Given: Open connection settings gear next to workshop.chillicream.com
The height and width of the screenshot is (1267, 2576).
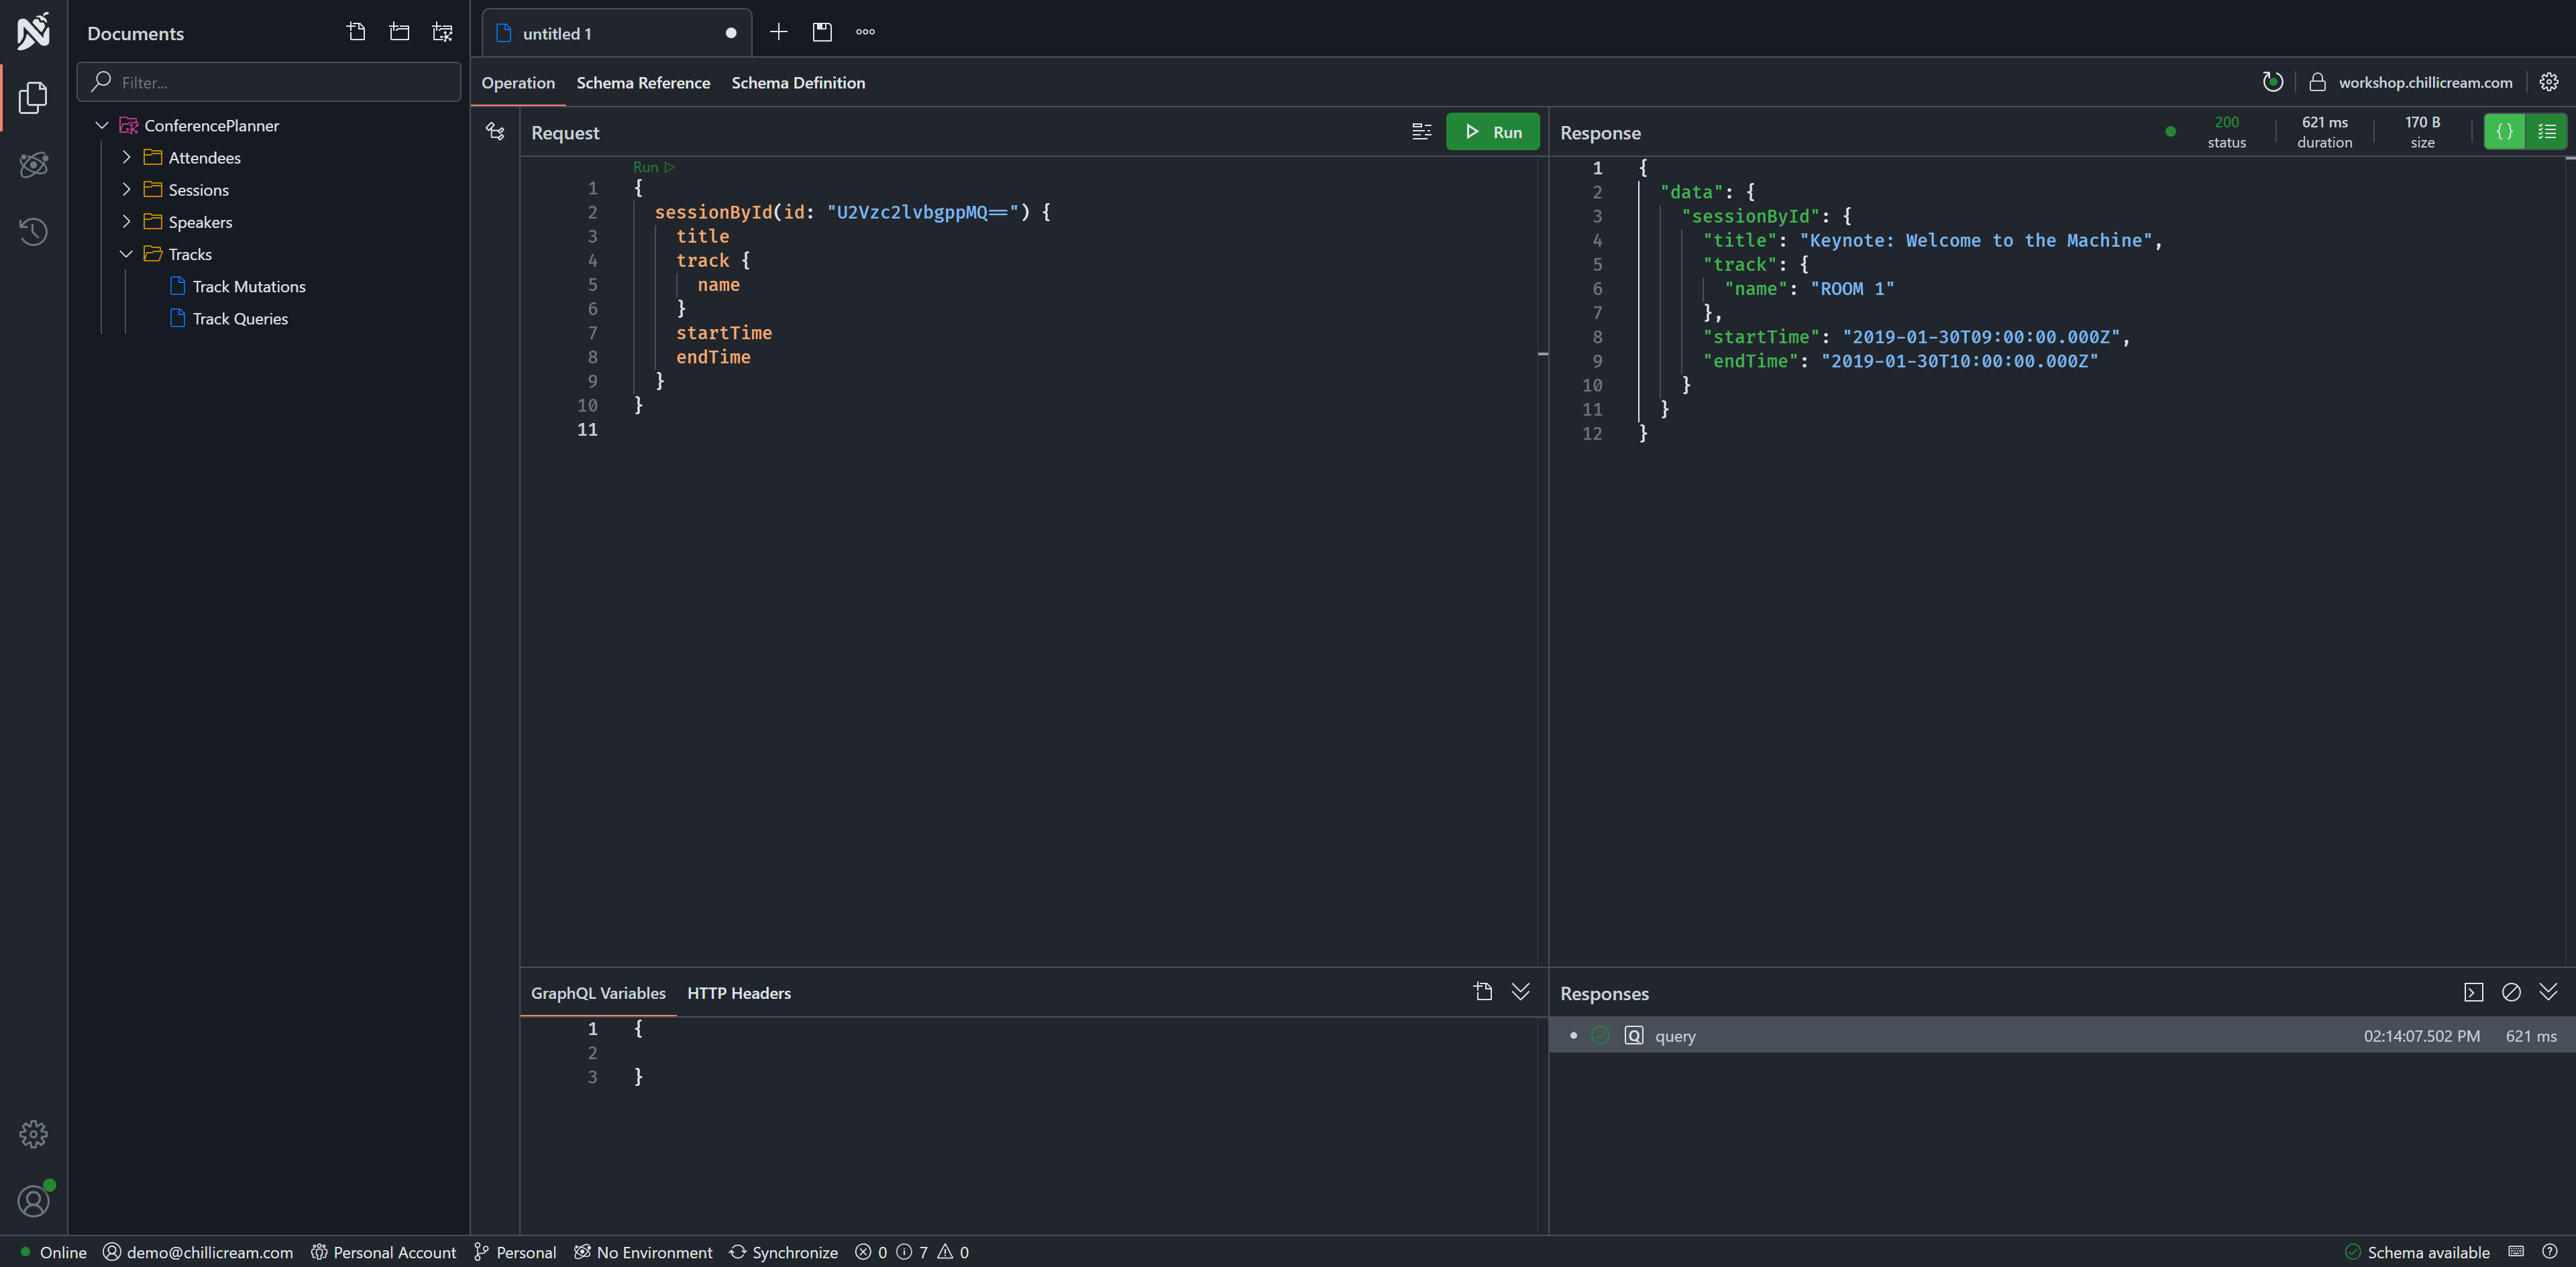Looking at the screenshot, I should click(2548, 82).
